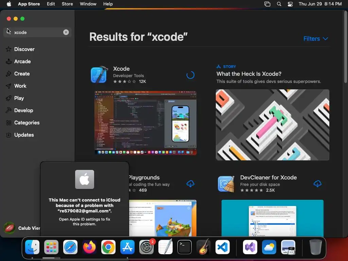Viewport: 348px width, 261px height.
Task: Open Control Center in menu bar
Action: (x=290, y=4)
